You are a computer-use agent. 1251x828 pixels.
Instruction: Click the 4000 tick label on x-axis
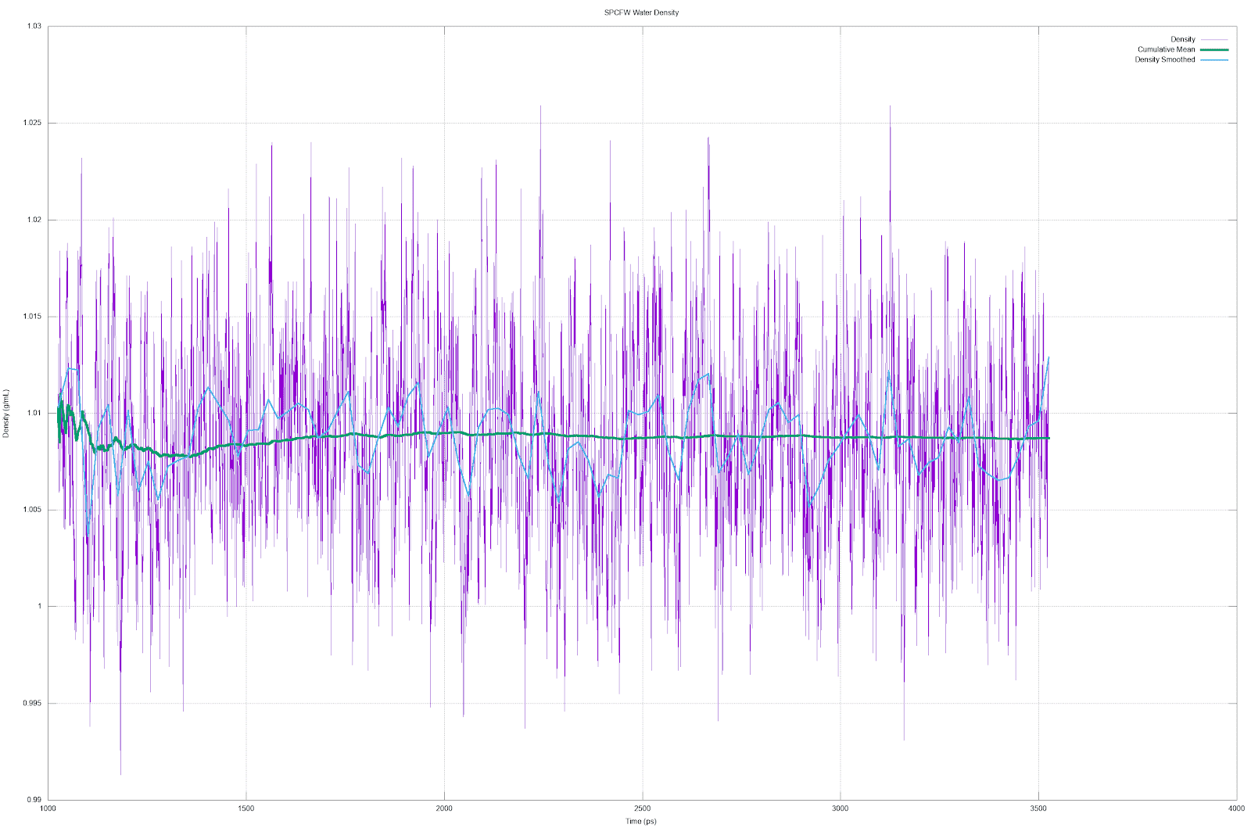(1237, 808)
